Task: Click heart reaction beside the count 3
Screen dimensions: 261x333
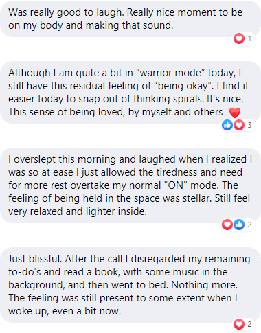Action: tap(239, 125)
